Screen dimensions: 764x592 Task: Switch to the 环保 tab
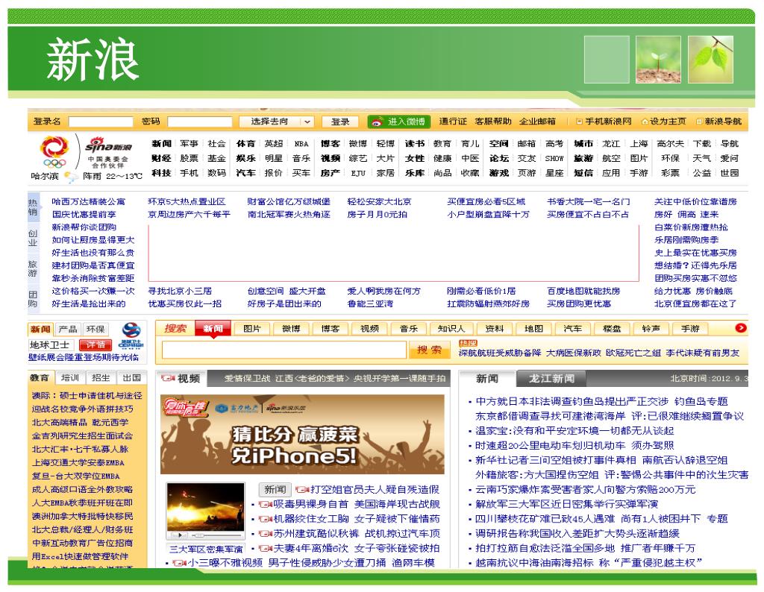tap(95, 329)
